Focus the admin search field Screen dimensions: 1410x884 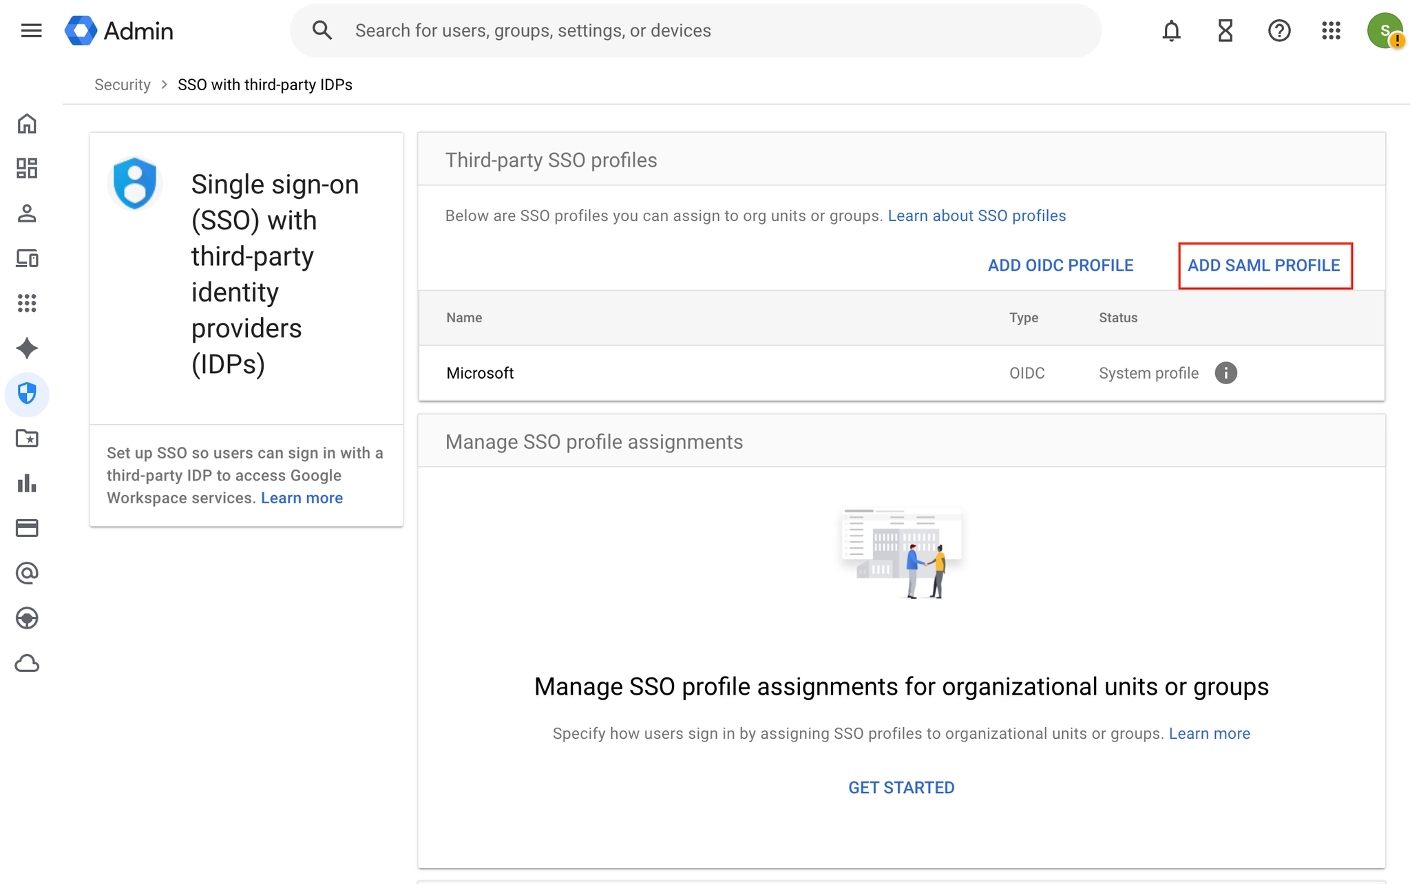tap(695, 30)
